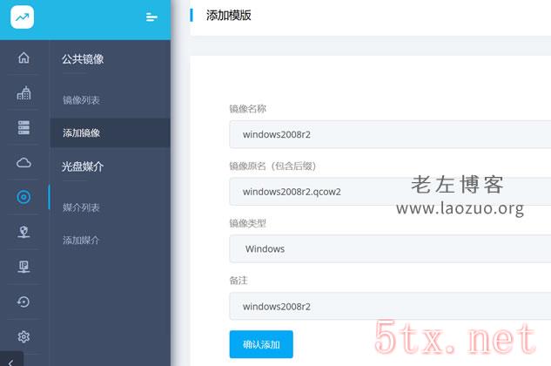Open the globe network sidebar icon
The width and height of the screenshot is (551, 366).
coord(24,232)
